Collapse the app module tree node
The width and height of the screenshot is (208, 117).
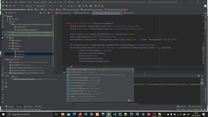(x=5, y=16)
